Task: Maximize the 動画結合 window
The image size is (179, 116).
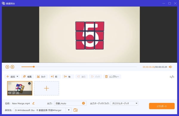Action: 170,3
